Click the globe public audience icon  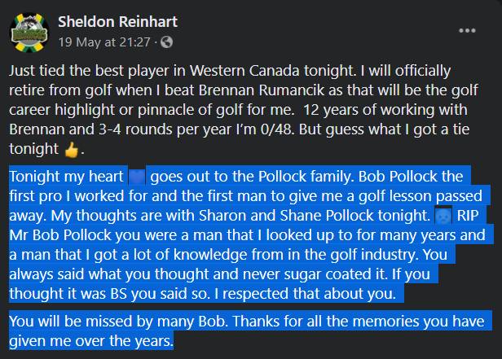point(166,42)
